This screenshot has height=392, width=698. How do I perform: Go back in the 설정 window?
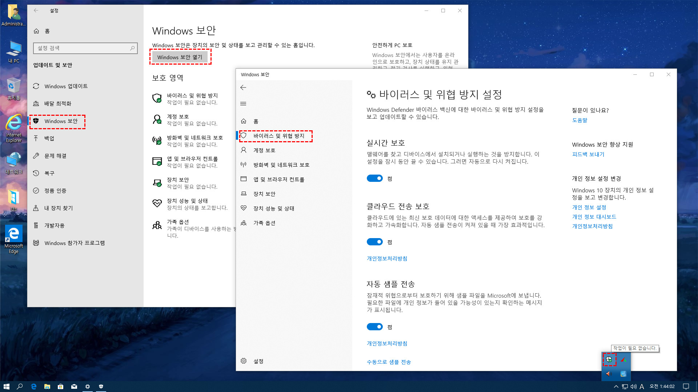tap(36, 11)
